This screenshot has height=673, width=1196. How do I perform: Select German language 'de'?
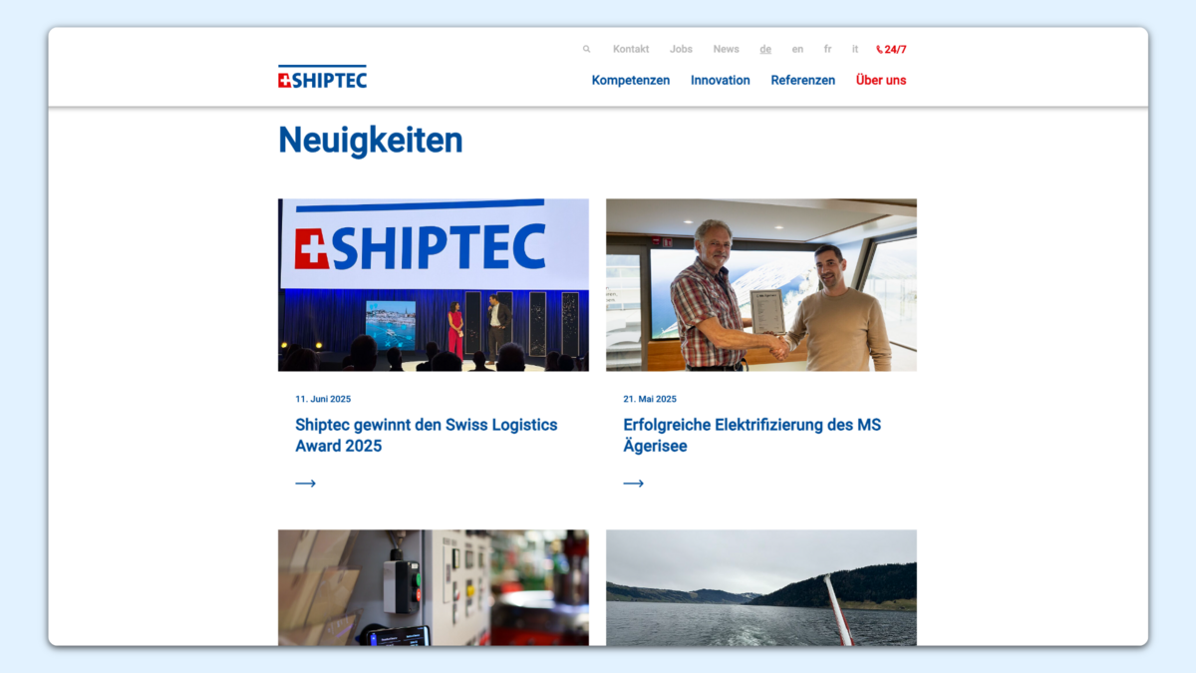click(765, 49)
